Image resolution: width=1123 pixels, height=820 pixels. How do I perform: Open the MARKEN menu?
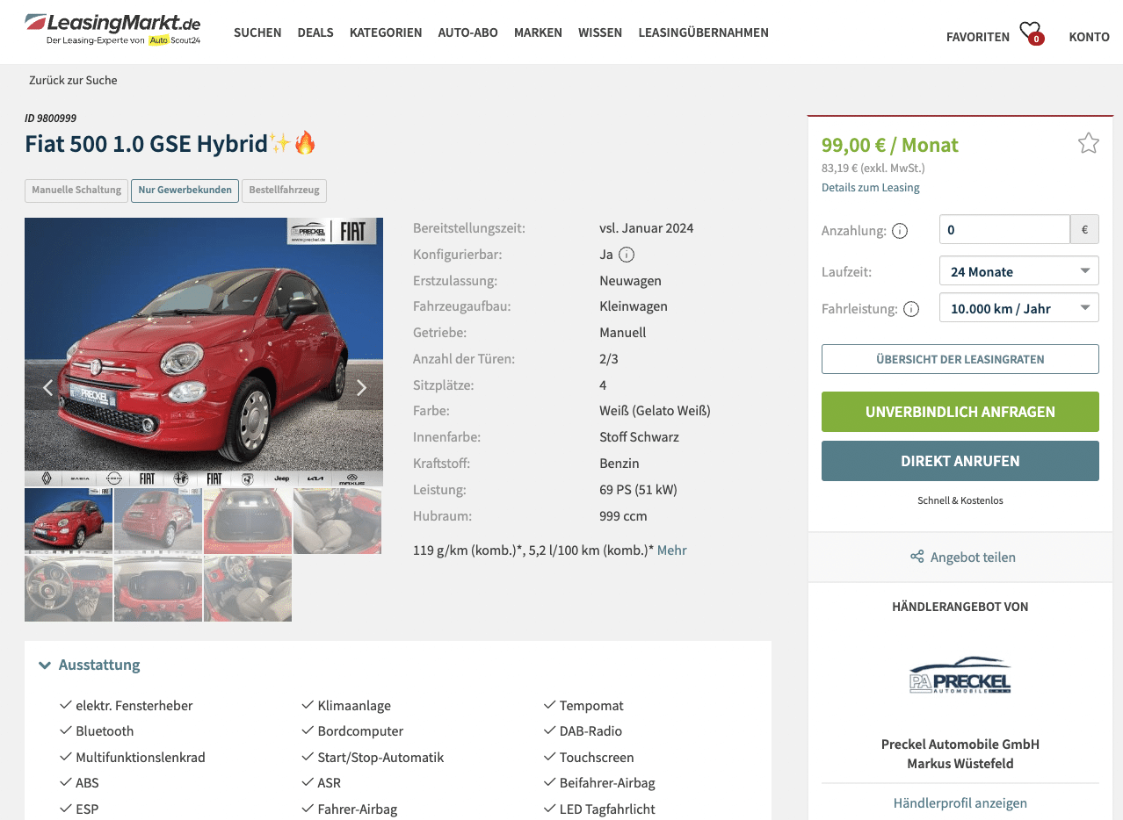click(x=538, y=32)
